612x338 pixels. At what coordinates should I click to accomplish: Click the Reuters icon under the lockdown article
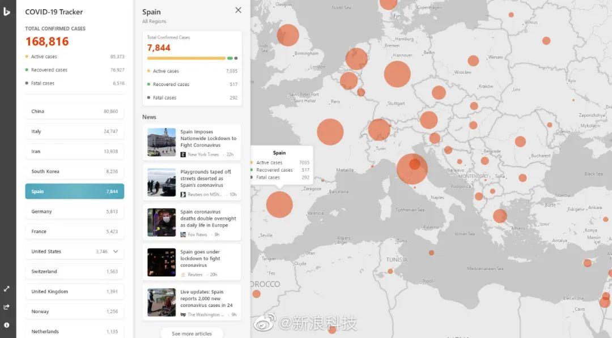183,275
